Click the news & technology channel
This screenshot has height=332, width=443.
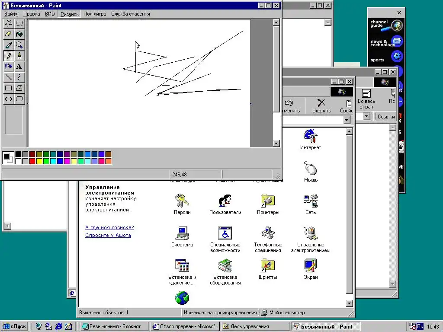click(386, 42)
